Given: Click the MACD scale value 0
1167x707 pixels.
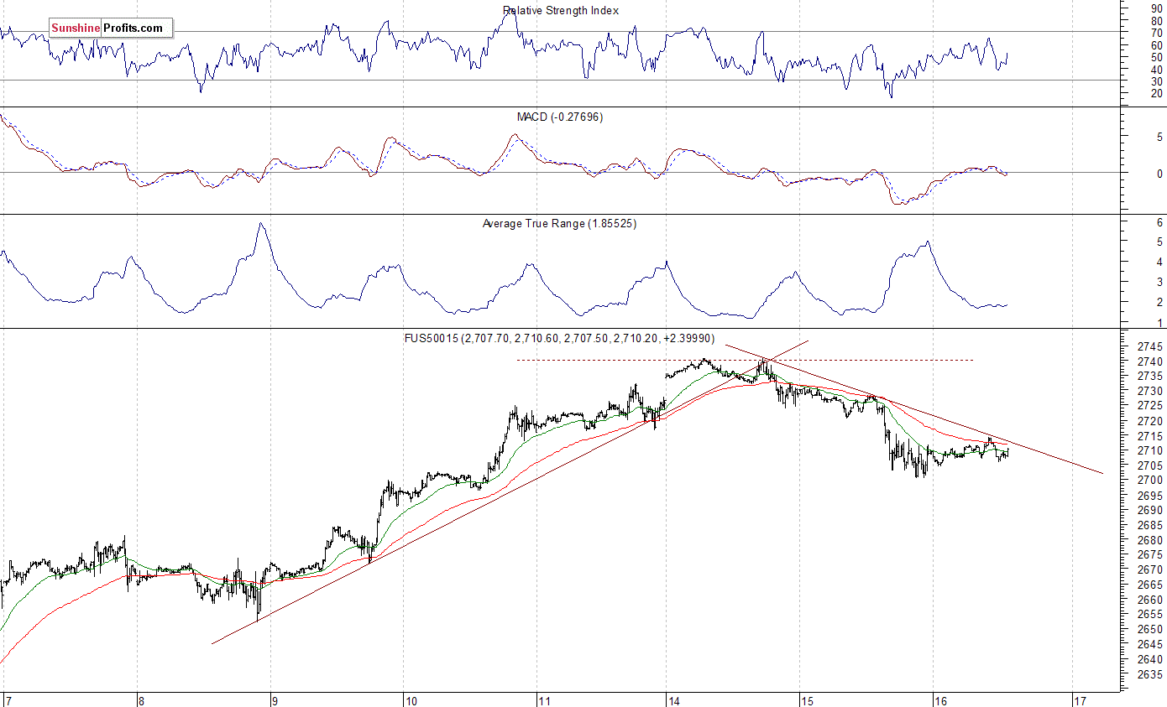Looking at the screenshot, I should (x=1159, y=174).
